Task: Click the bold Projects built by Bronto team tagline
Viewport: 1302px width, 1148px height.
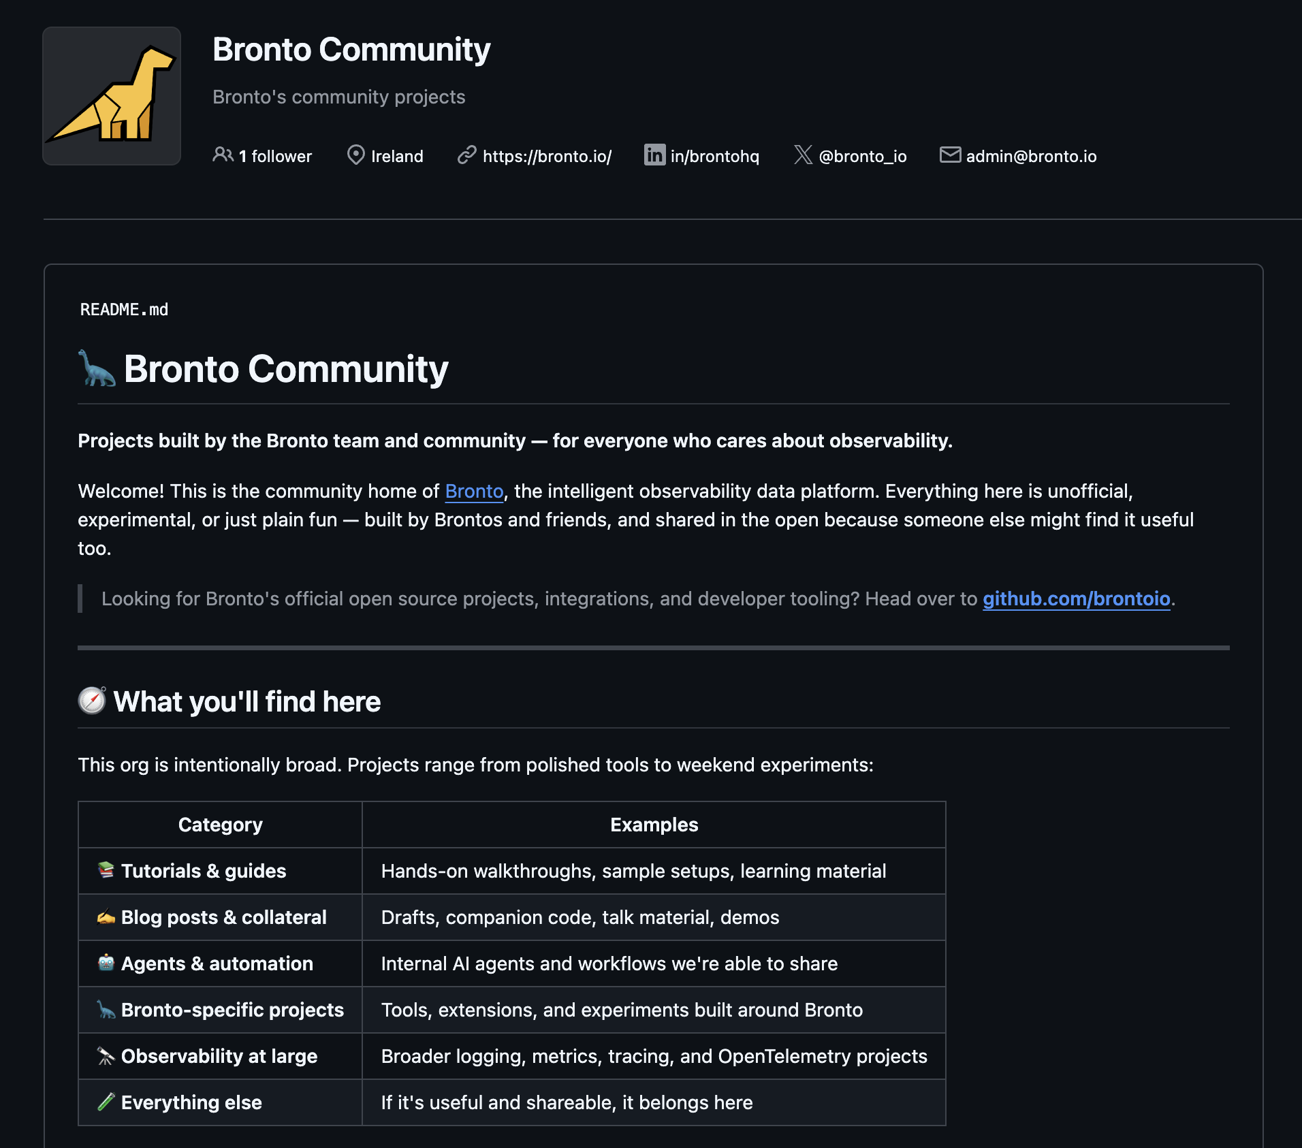Action: [x=515, y=441]
